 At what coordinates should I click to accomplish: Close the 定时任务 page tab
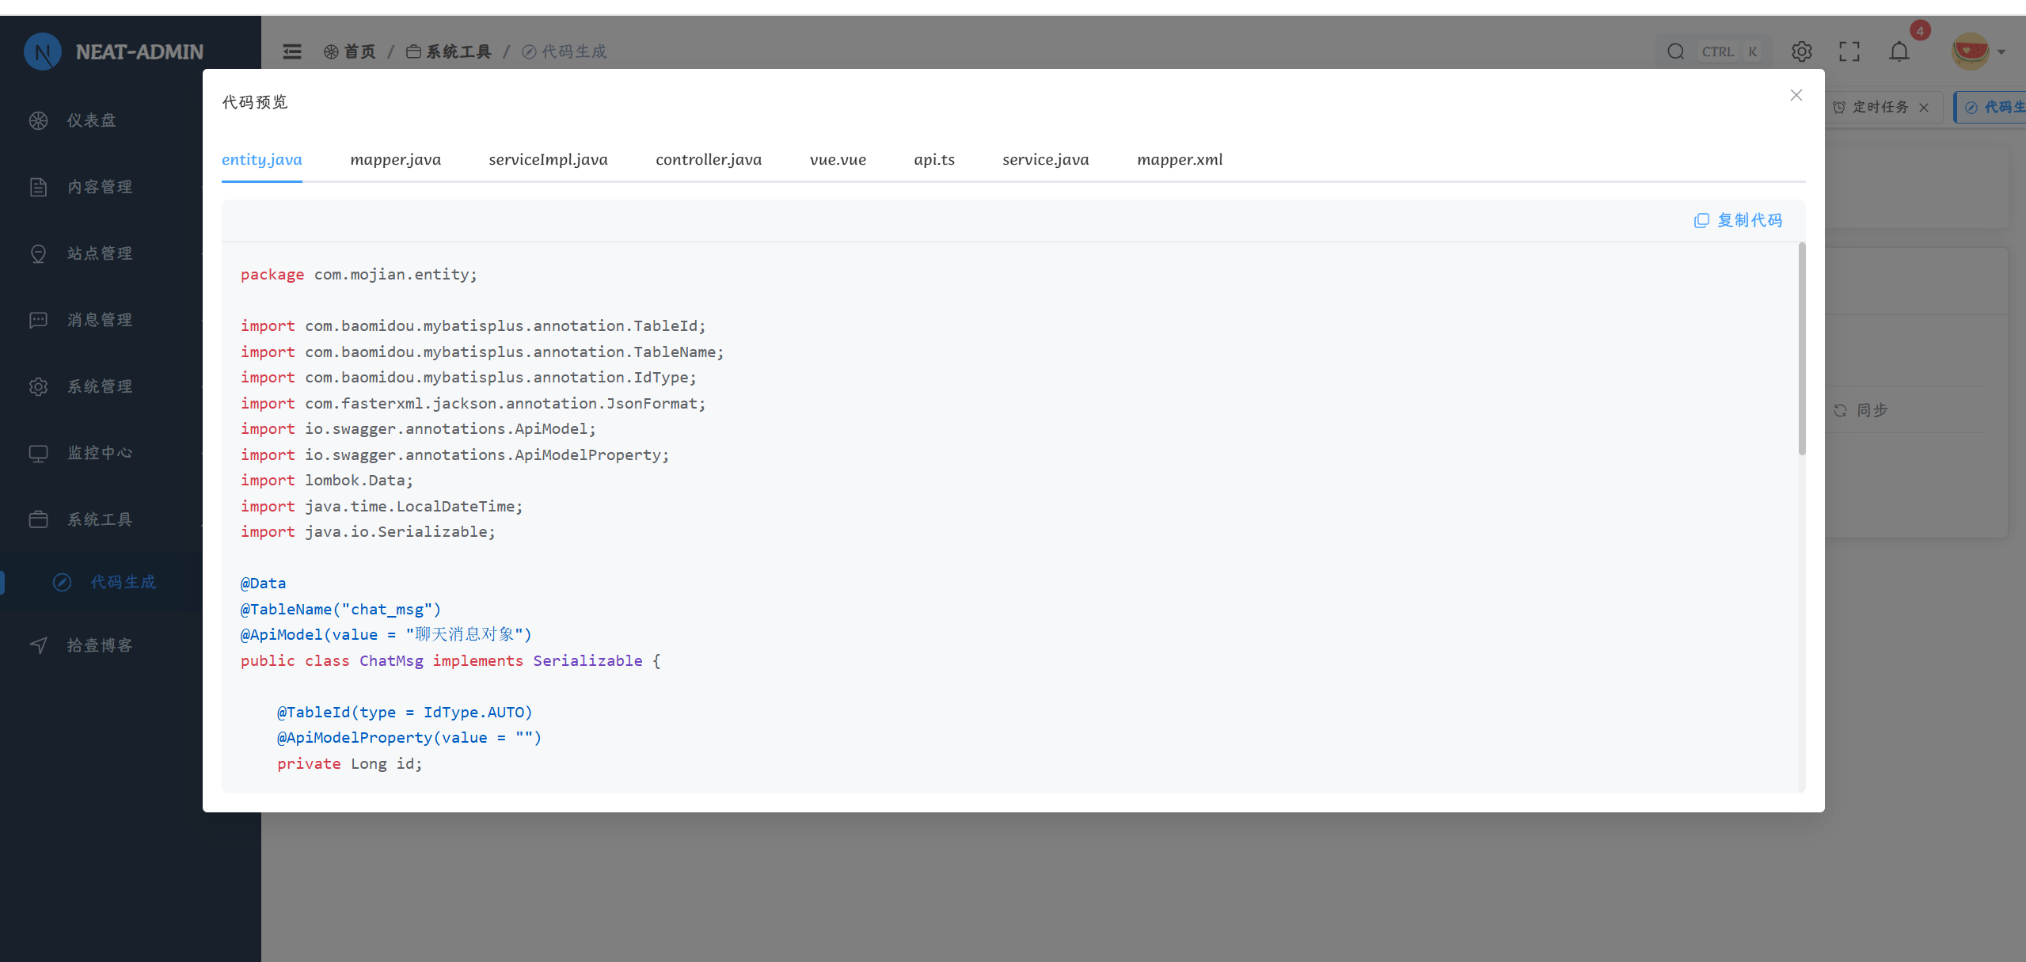[x=1924, y=108]
